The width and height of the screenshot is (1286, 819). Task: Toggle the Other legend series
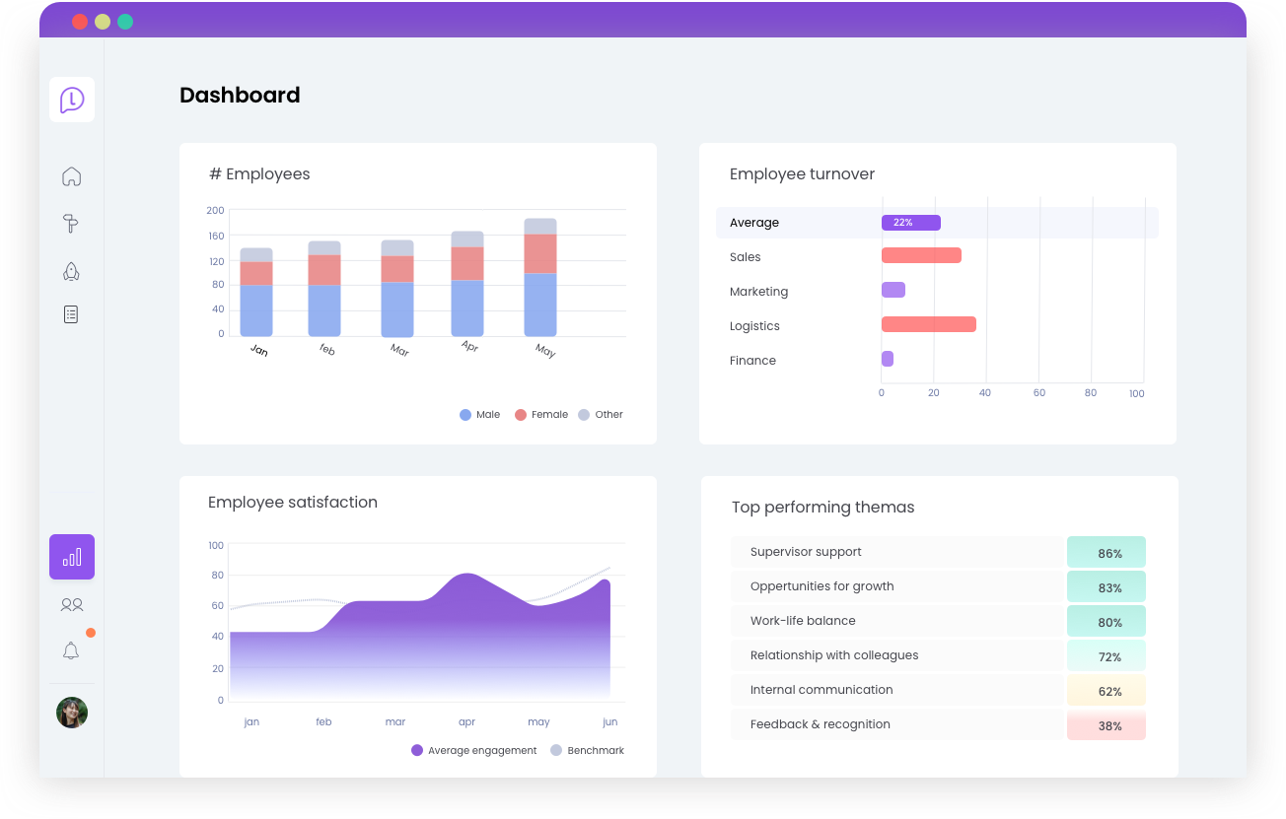pyautogui.click(x=600, y=415)
